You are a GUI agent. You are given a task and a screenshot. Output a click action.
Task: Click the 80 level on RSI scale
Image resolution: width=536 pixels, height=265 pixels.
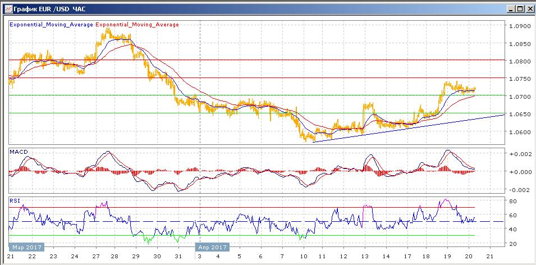pyautogui.click(x=513, y=201)
